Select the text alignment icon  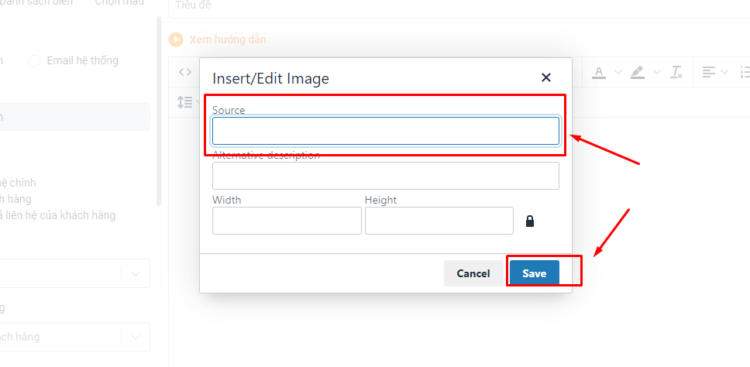pos(709,72)
